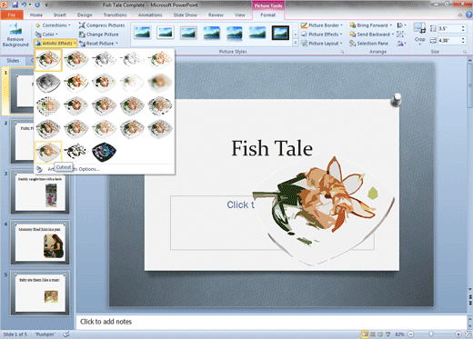Apply the Cutout artistic effect

(x=48, y=152)
